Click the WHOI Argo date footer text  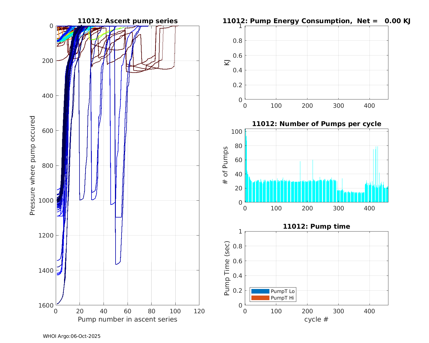coord(72,336)
